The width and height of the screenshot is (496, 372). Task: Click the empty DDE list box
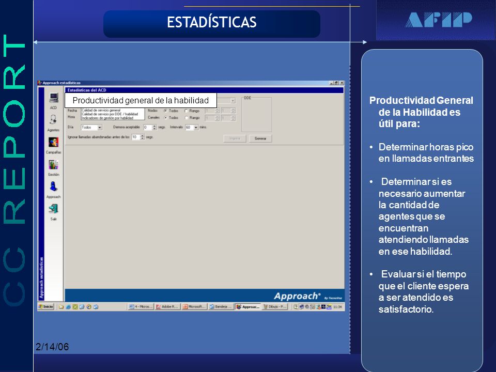[257, 115]
